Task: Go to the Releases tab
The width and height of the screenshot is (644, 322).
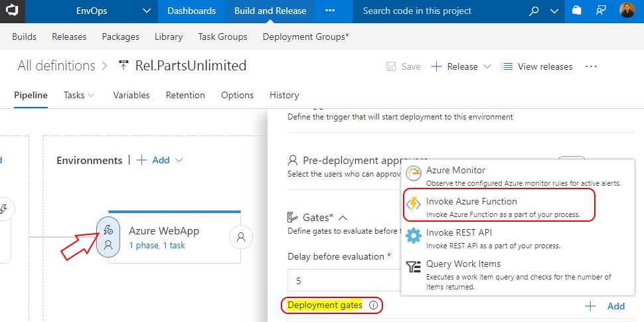Action: coord(69,37)
